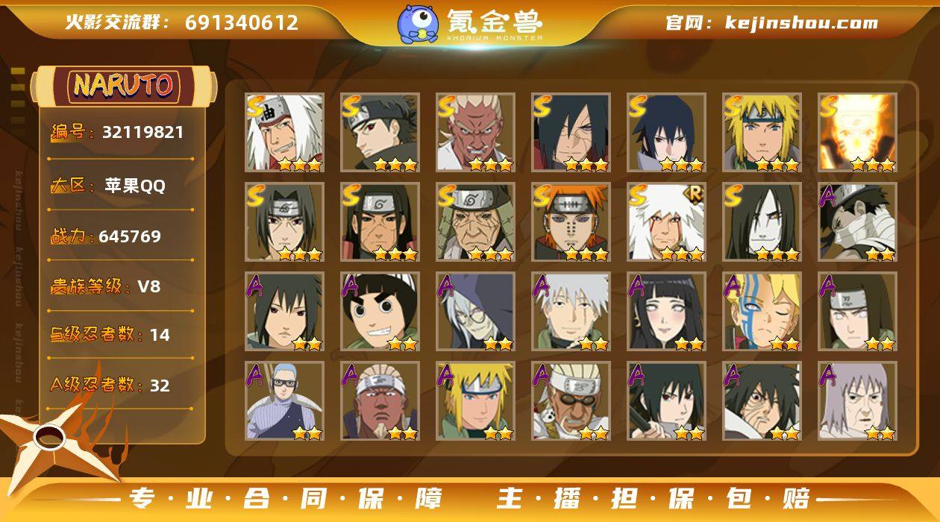The image size is (940, 522).
Task: Click the Killer Bee sunglasses portrait
Action: [x=571, y=400]
